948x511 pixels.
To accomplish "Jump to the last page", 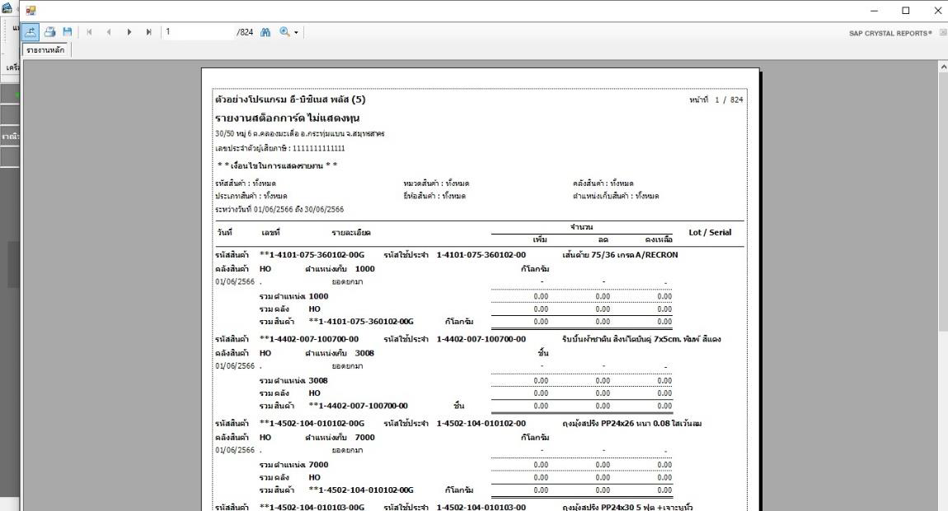I will point(147,32).
